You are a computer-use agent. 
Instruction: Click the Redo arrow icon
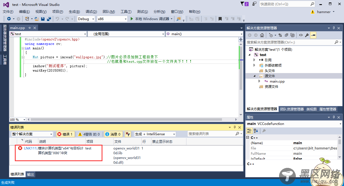(x=67, y=19)
